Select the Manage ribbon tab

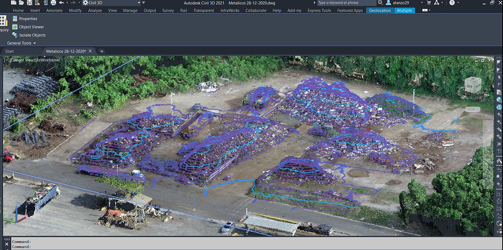(x=130, y=10)
